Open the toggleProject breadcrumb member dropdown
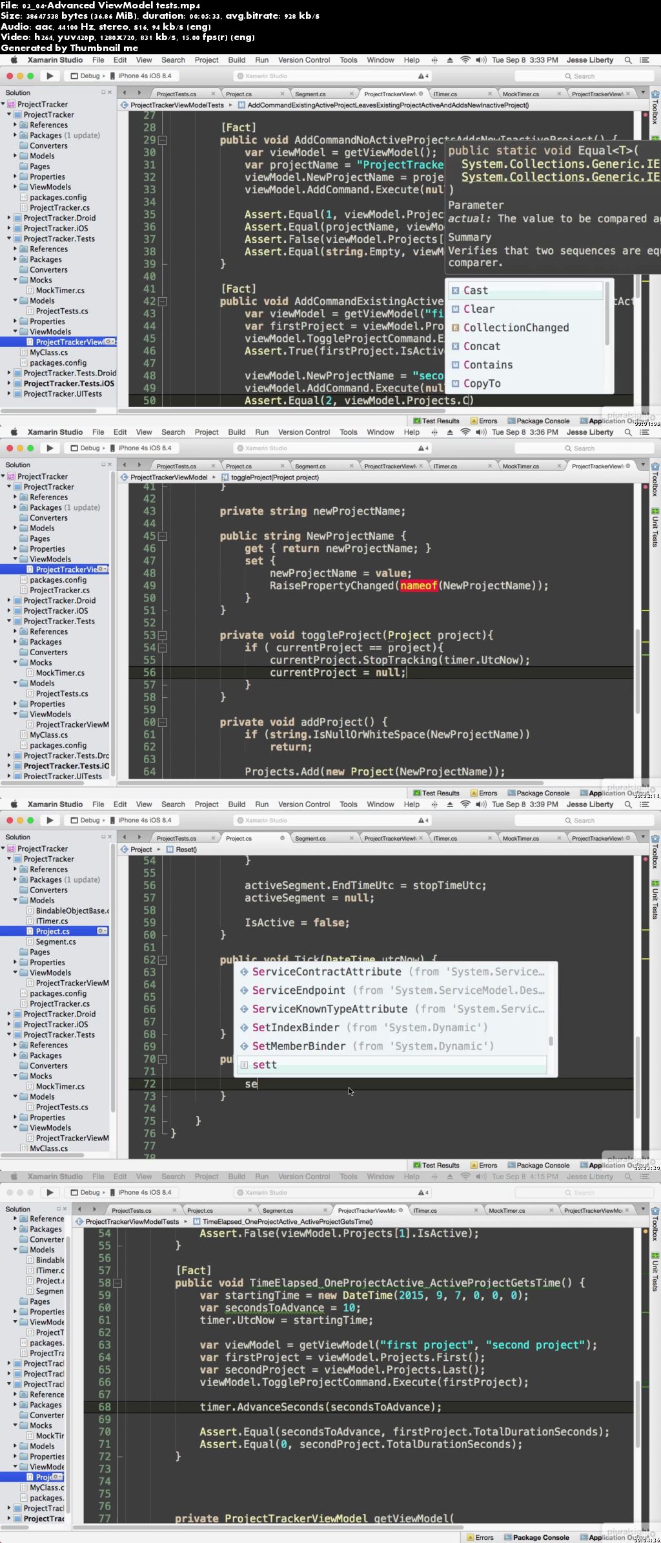The image size is (661, 1543). point(270,478)
